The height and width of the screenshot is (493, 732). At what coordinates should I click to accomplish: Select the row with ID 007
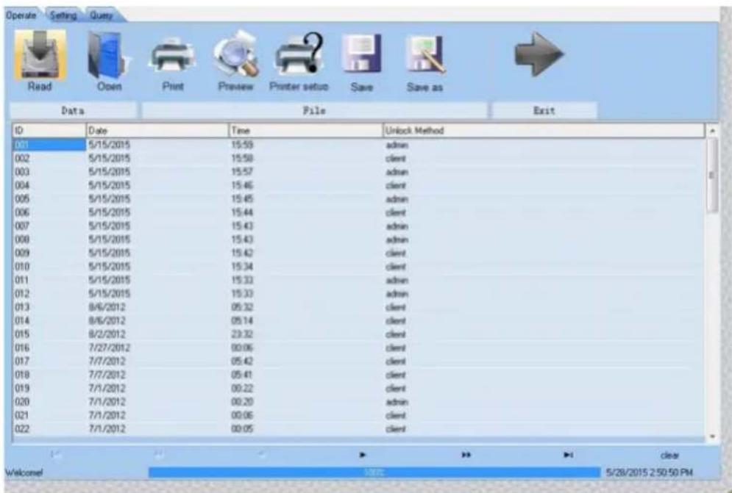coord(358,226)
